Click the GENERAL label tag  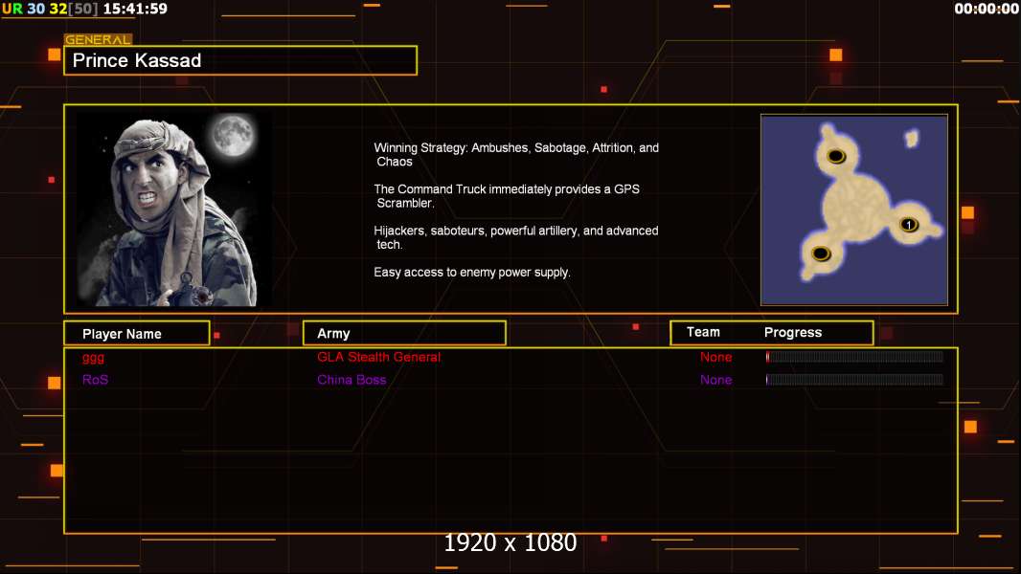click(98, 39)
